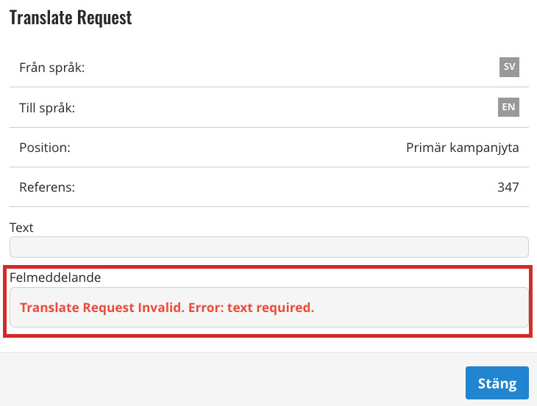Click the grey dialog footer area
Image resolution: width=537 pixels, height=406 pixels.
[x=233, y=380]
